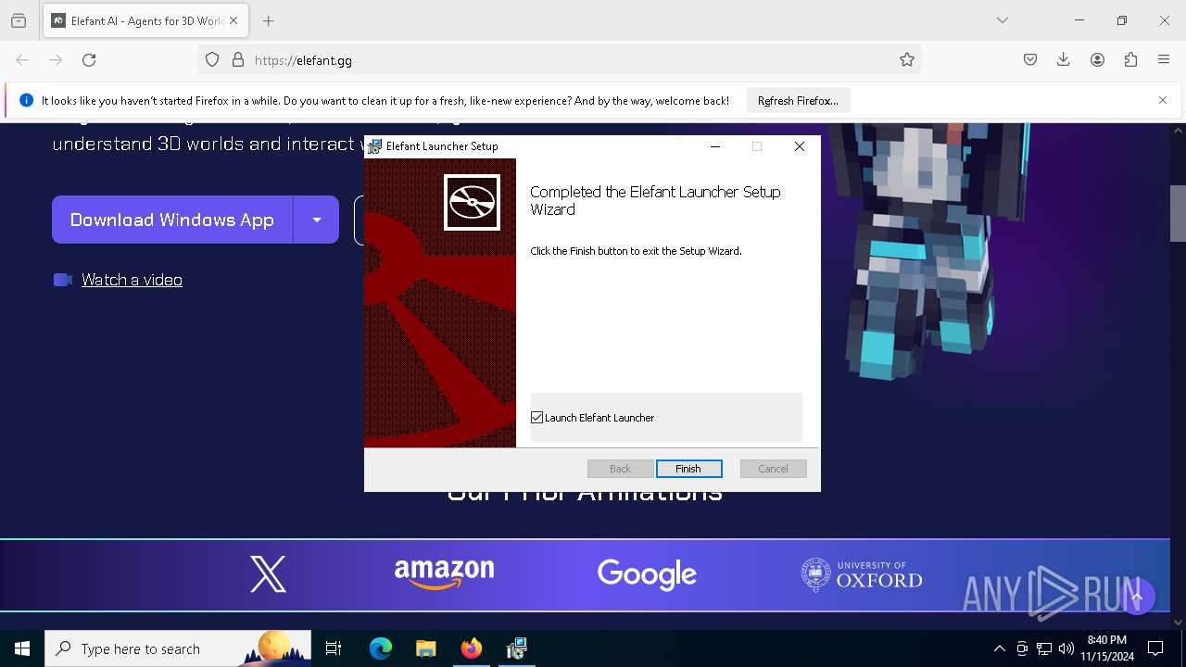Open Firefox View (recent browsing) icon

coord(19,20)
